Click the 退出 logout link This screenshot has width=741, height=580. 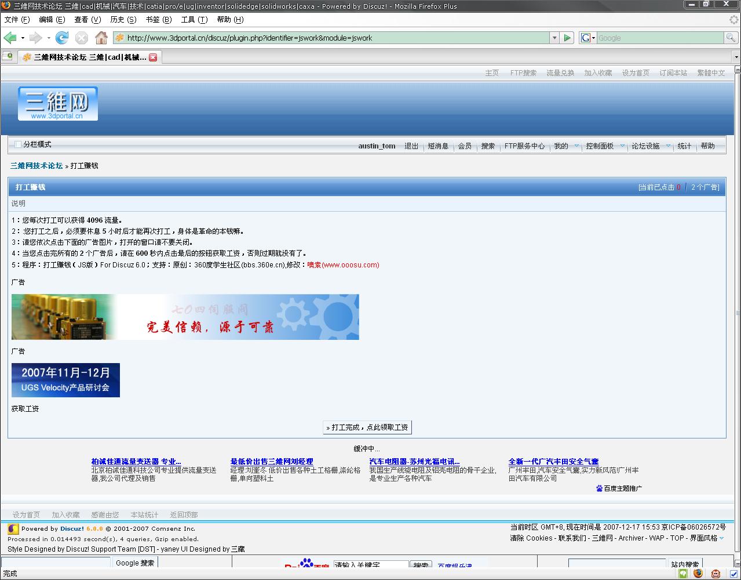411,146
